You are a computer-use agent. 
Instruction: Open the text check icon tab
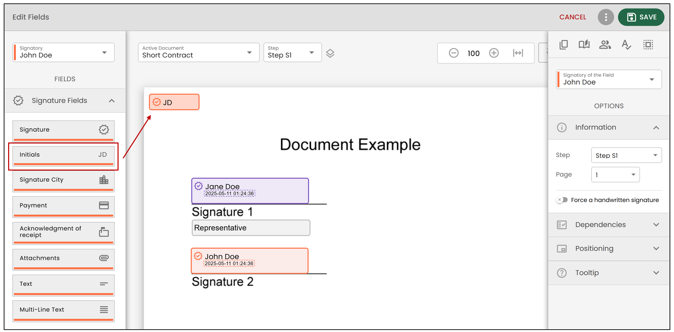(x=626, y=45)
